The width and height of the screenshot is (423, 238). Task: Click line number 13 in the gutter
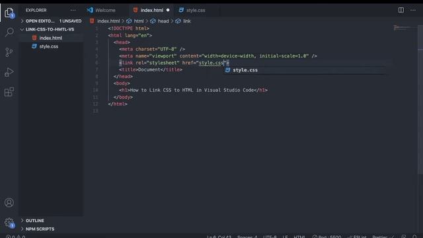pyautogui.click(x=95, y=111)
